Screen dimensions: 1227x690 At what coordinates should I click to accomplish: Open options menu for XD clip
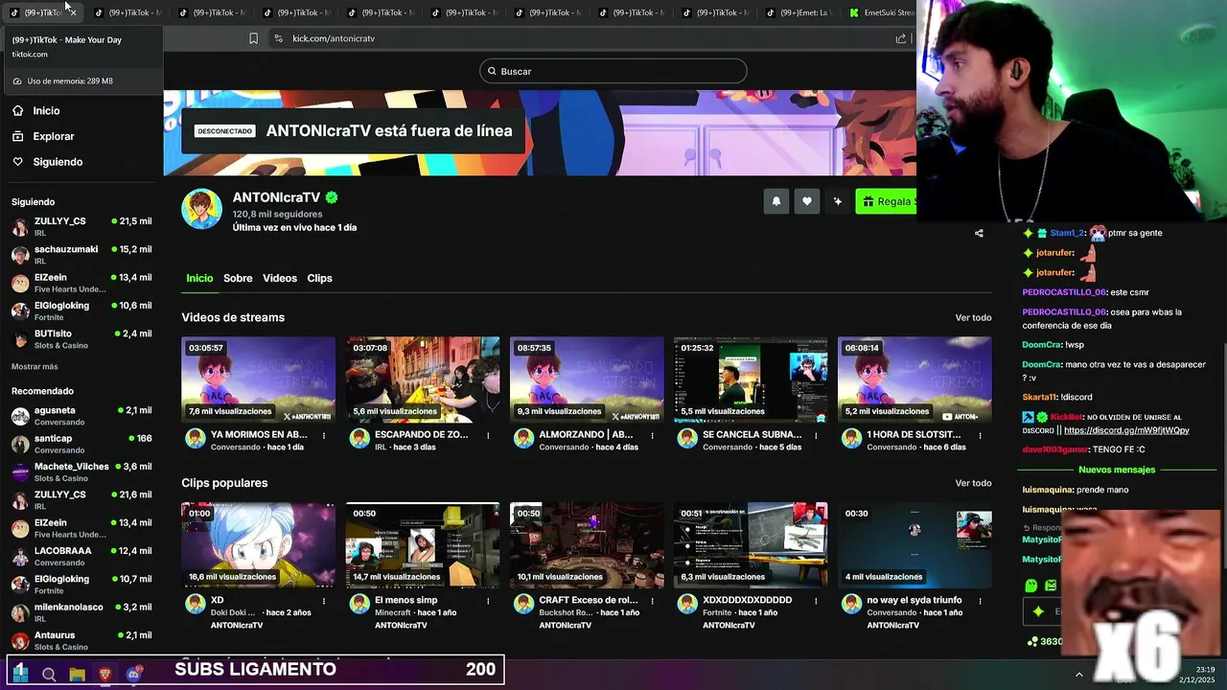[x=324, y=601]
